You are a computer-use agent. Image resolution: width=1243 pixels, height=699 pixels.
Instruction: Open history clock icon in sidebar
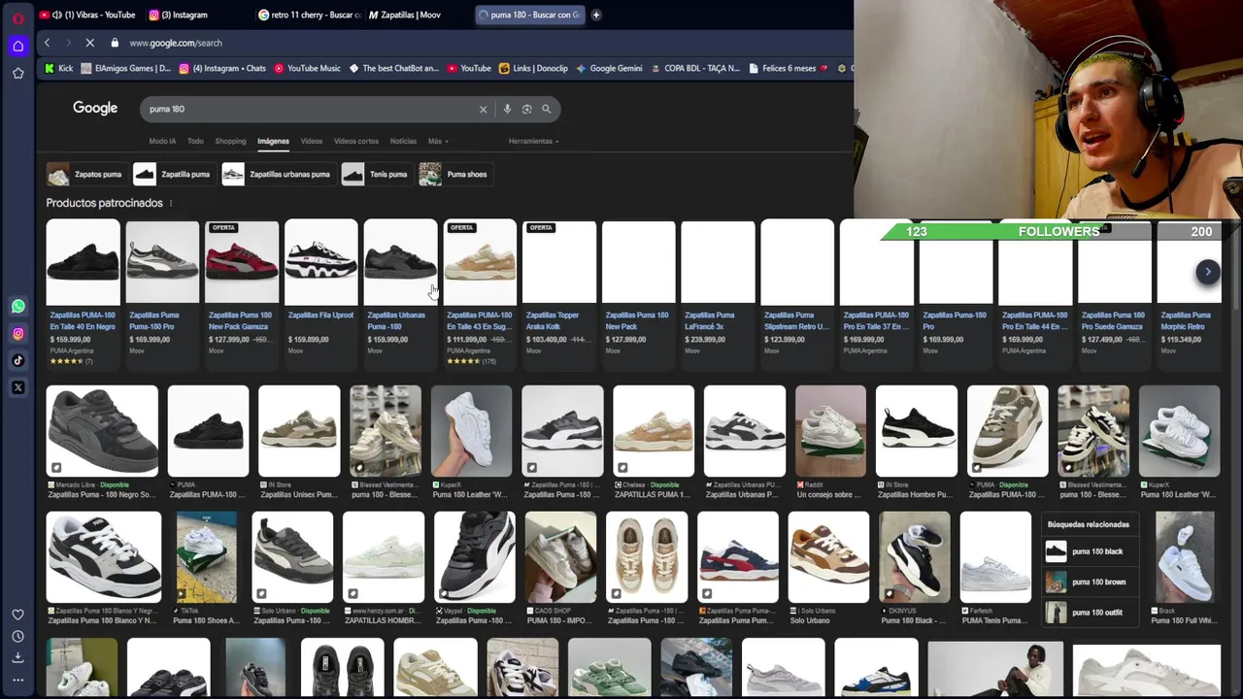17,636
